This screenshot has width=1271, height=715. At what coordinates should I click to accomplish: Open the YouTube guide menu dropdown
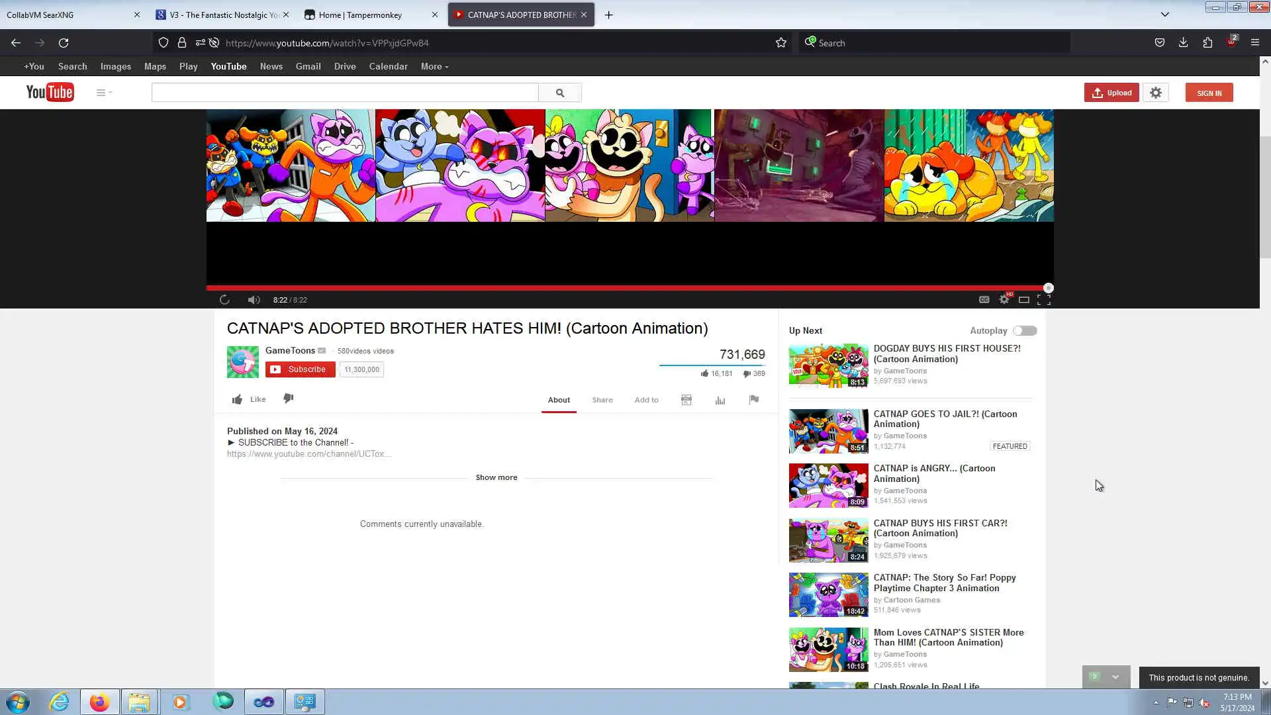104,93
